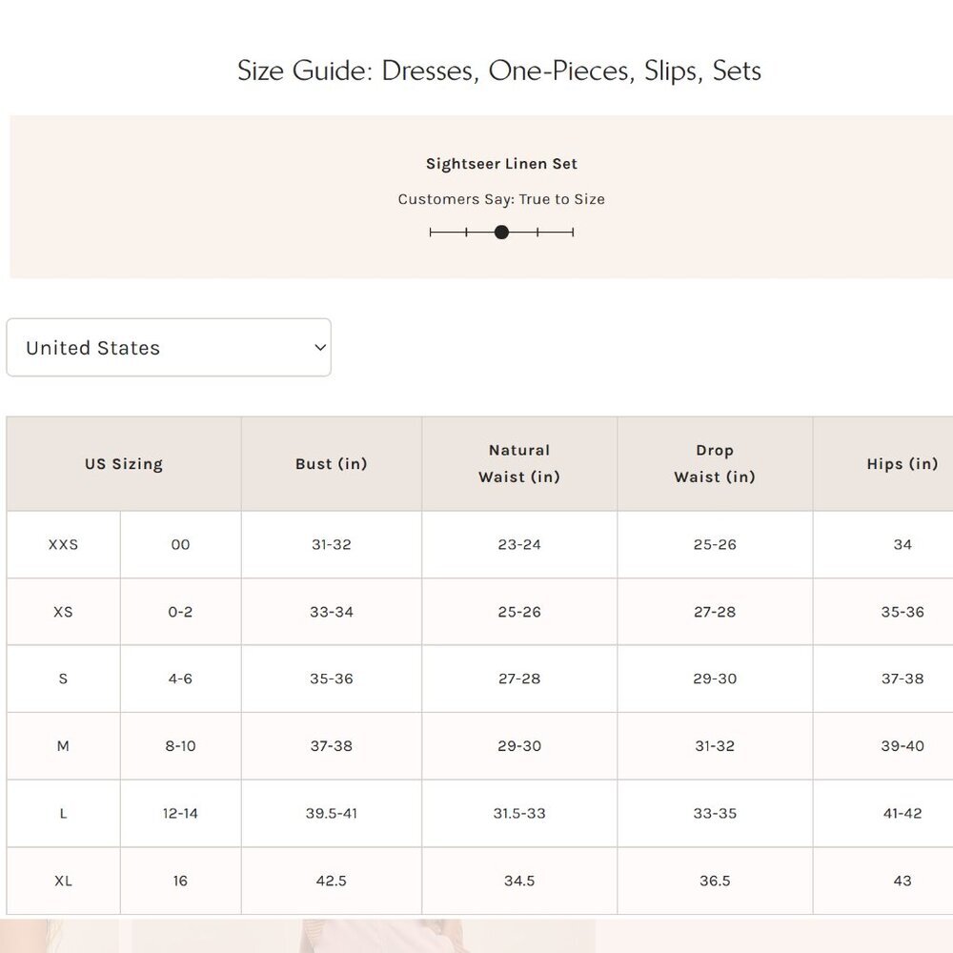
Task: Click the fit scale slider dot
Action: (501, 233)
